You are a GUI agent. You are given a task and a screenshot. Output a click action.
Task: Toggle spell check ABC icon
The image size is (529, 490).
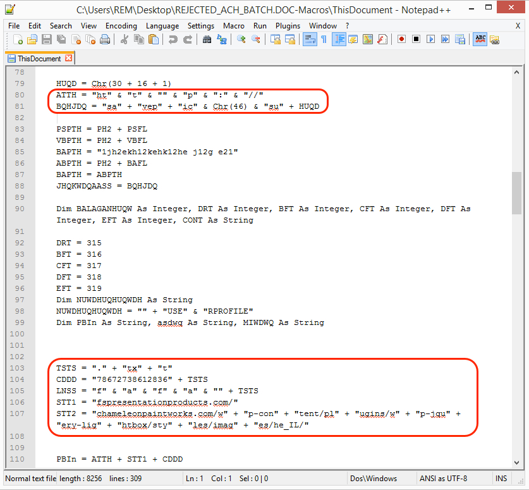point(480,39)
